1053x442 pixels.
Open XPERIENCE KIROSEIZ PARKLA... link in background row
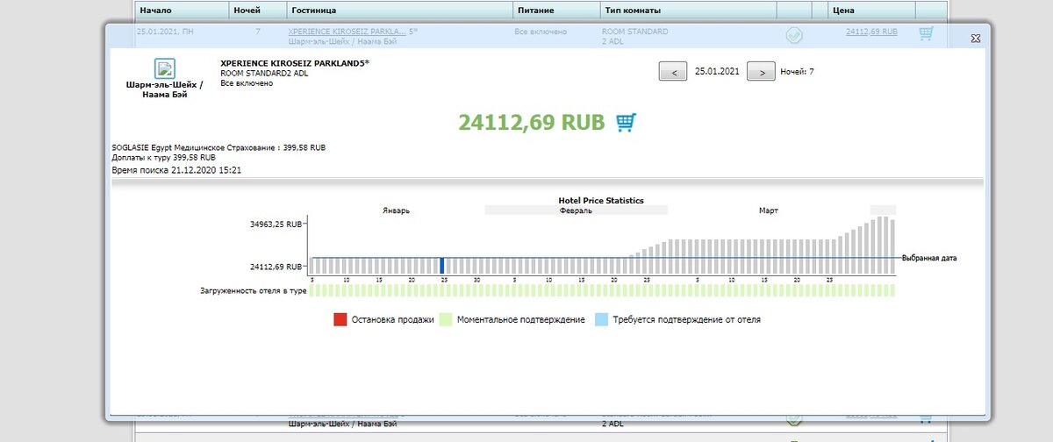(347, 32)
